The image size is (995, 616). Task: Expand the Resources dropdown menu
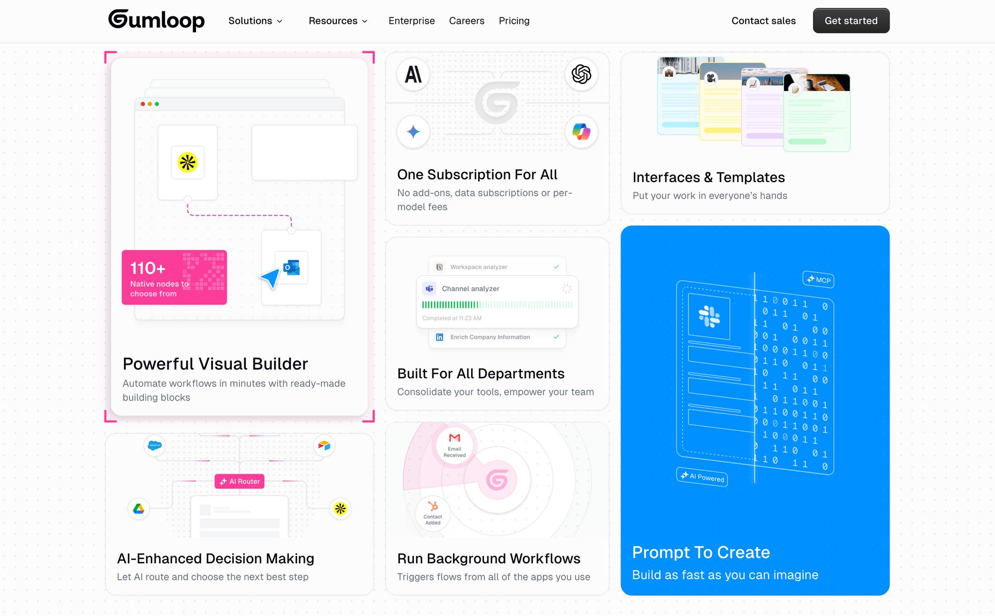coord(338,21)
